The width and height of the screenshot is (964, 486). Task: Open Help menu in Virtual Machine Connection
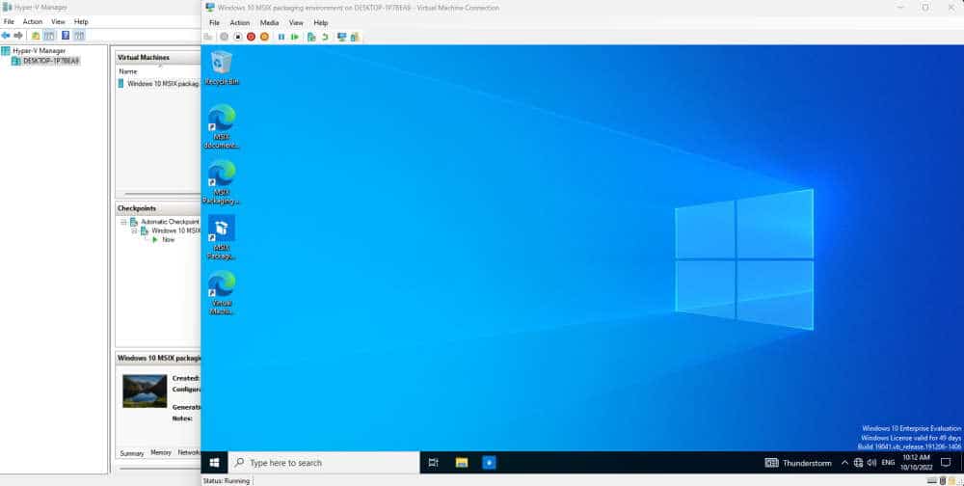coord(321,23)
